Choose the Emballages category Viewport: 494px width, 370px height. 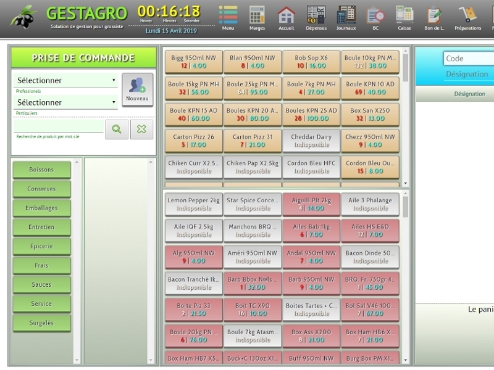(41, 208)
